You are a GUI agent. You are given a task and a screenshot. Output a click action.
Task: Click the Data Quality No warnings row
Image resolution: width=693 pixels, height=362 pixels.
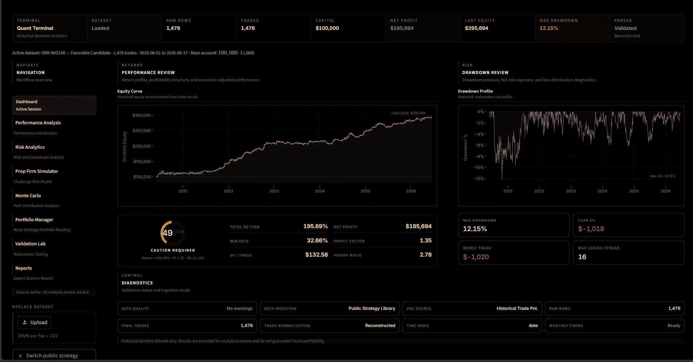(187, 308)
